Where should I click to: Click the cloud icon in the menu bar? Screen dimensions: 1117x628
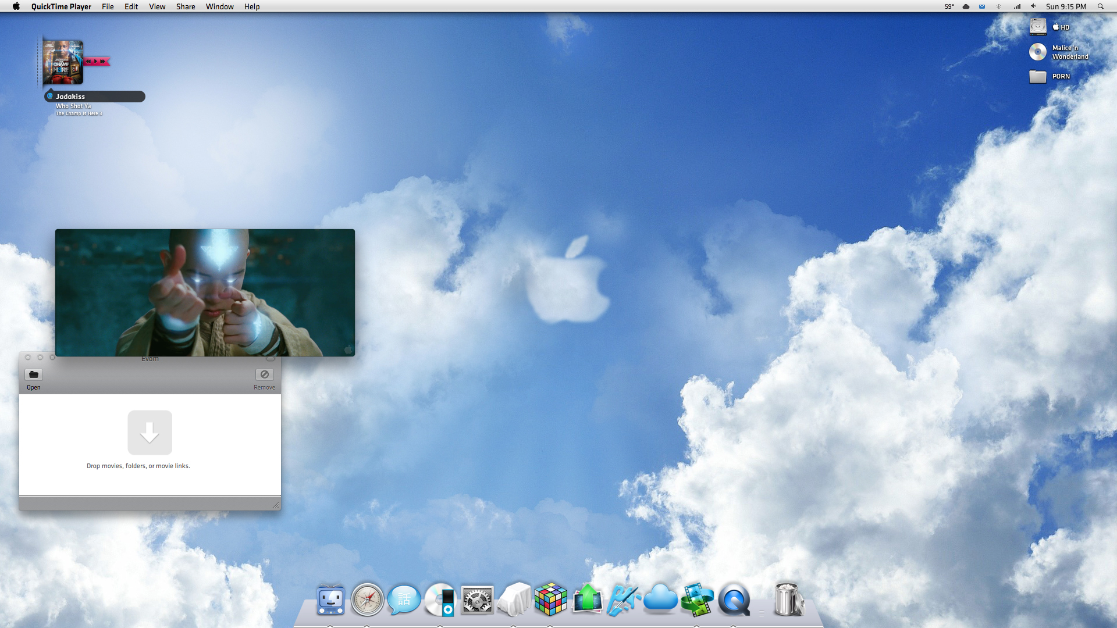[x=966, y=6]
